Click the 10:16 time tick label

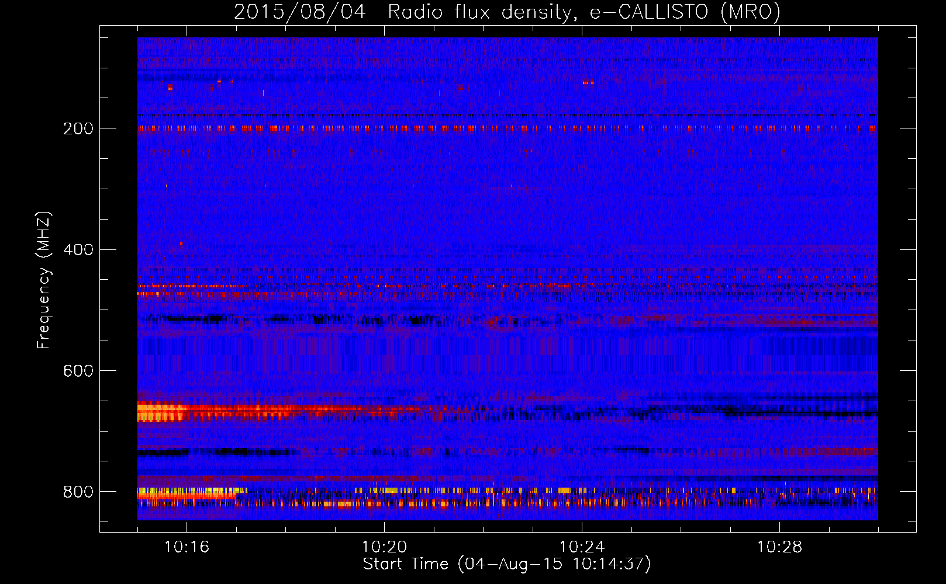click(x=187, y=547)
